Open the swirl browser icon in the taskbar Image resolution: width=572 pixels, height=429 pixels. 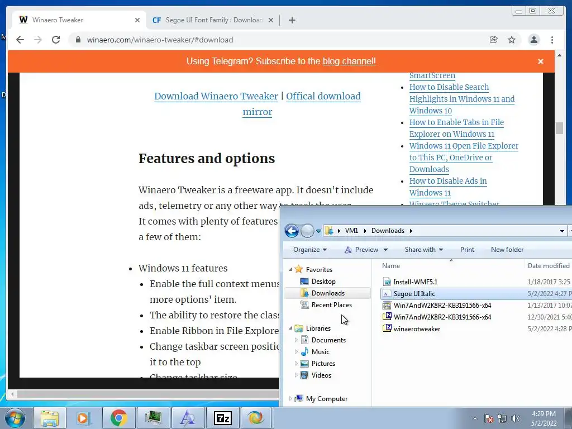click(256, 418)
